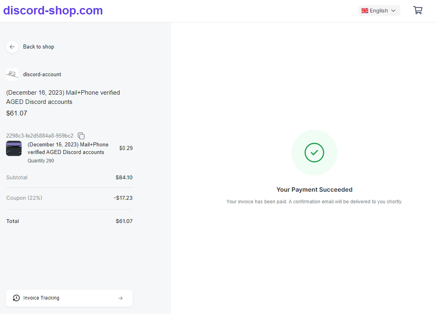436x314 pixels.
Task: Click the right arrow in Invoice Tracking
Action: [x=120, y=298]
